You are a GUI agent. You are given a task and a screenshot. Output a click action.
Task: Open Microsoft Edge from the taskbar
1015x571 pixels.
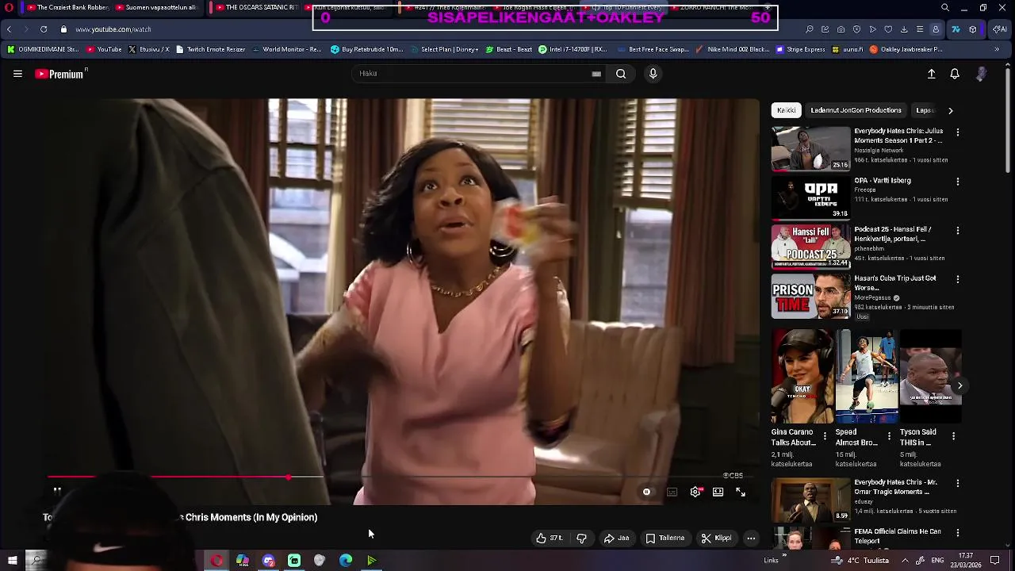(x=346, y=561)
